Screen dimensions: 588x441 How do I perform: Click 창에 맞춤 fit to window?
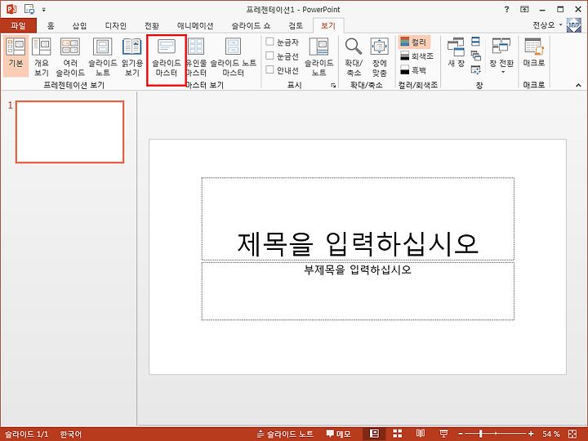tap(380, 56)
